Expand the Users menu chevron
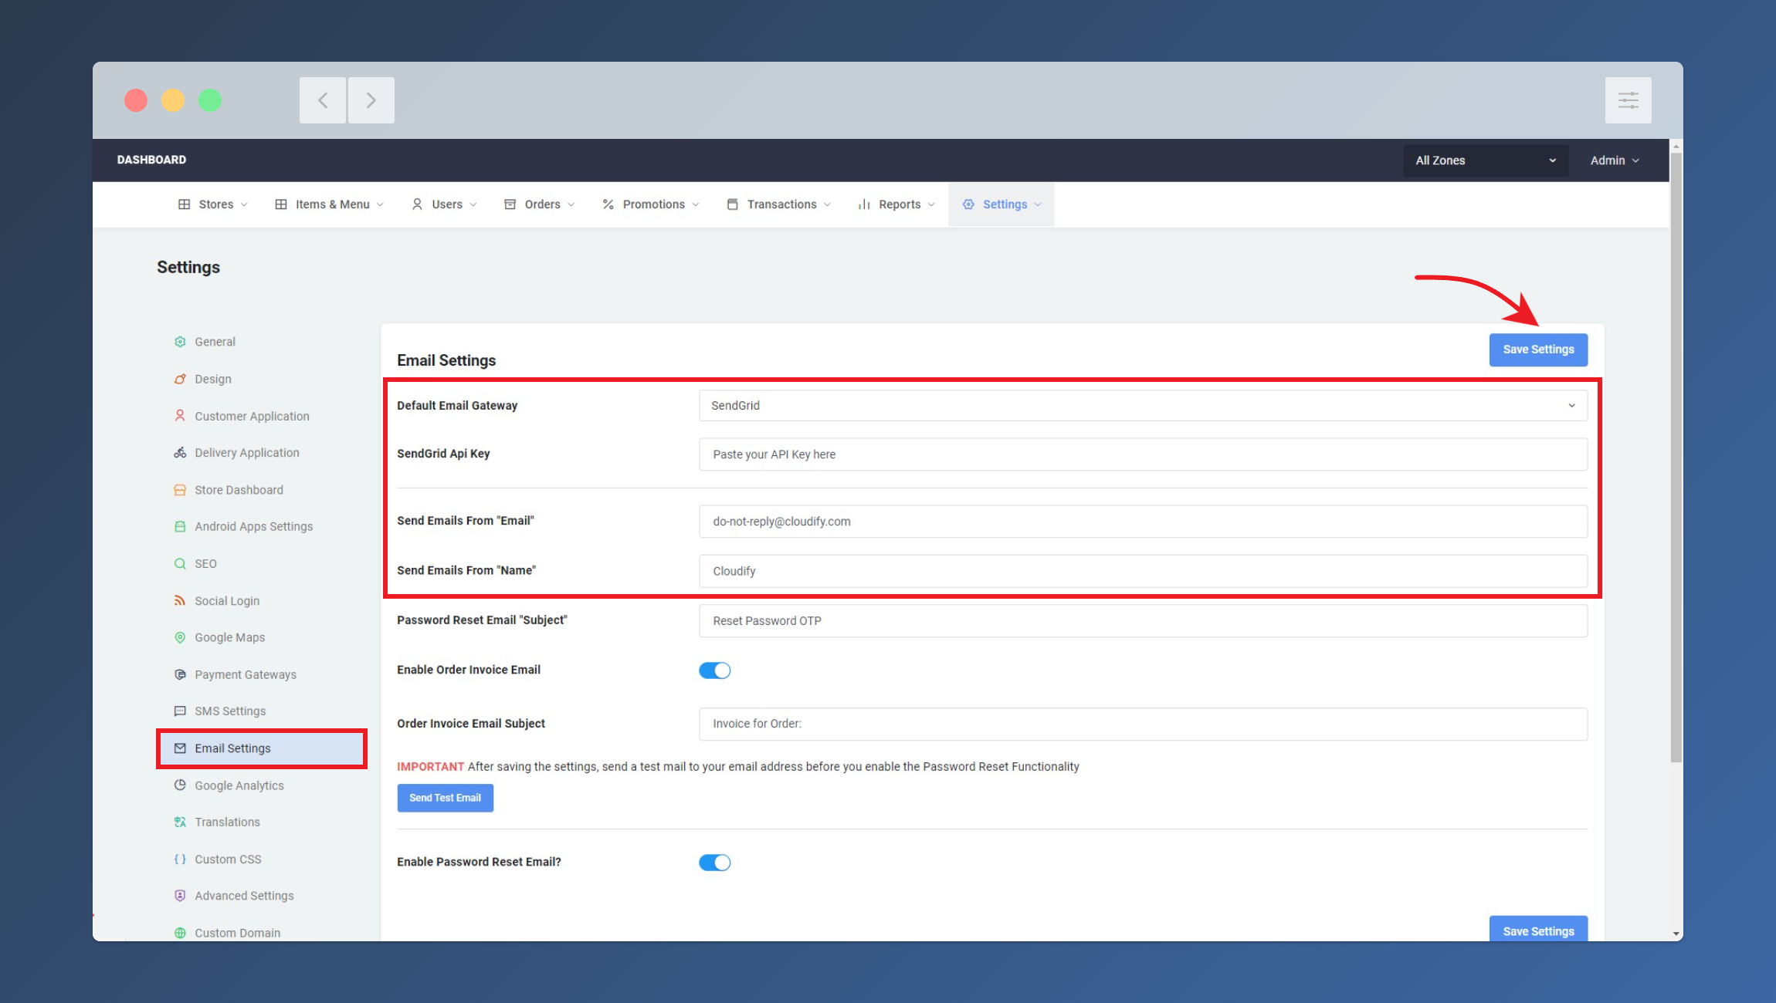The image size is (1776, 1003). (473, 204)
